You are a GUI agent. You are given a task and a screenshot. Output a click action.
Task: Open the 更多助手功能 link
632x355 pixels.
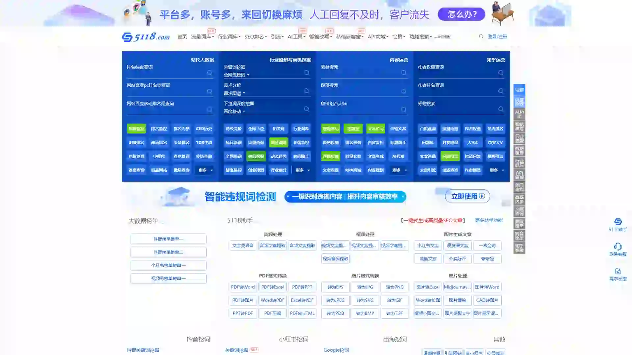[489, 220]
